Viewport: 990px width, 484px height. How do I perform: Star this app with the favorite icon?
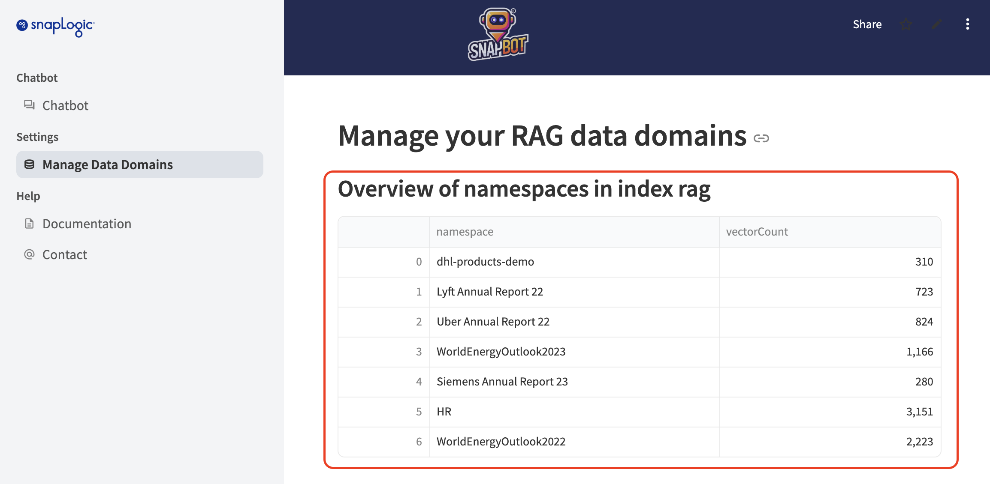pos(906,24)
